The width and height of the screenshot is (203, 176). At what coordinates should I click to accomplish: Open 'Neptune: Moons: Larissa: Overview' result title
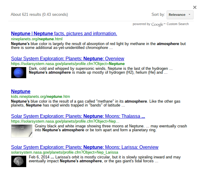point(85,147)
